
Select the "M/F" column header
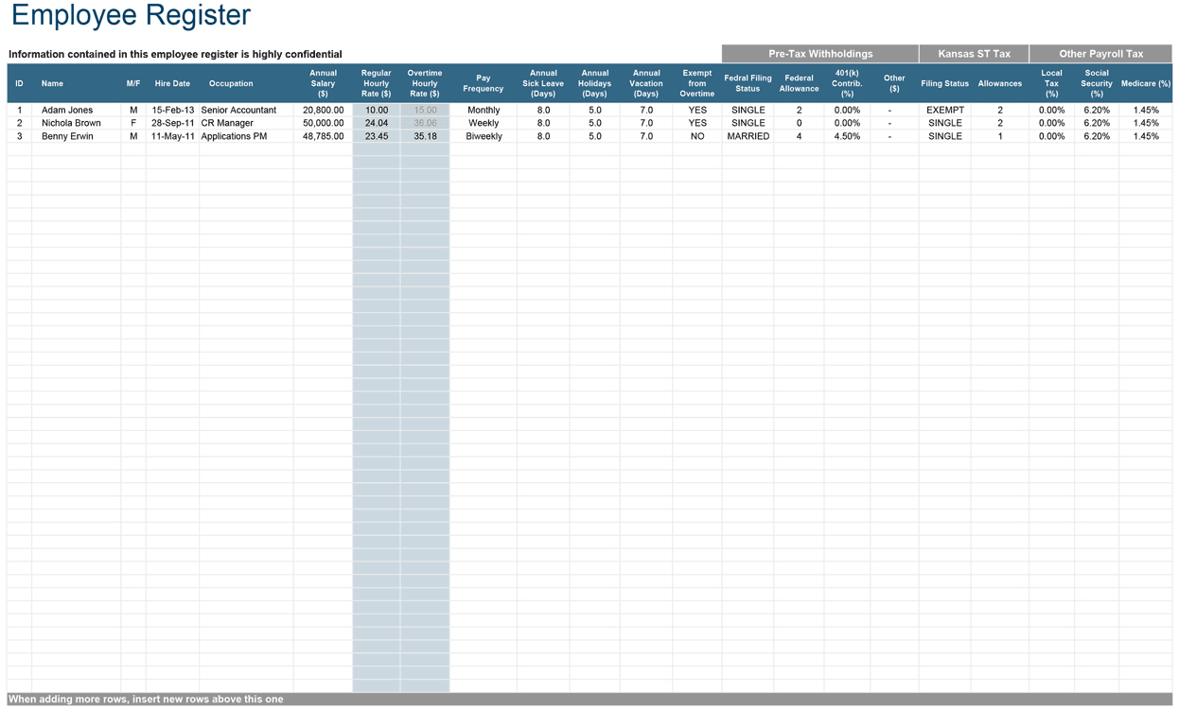(133, 83)
